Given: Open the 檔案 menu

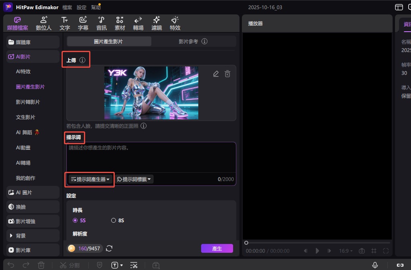Looking at the screenshot, I should tap(67, 7).
